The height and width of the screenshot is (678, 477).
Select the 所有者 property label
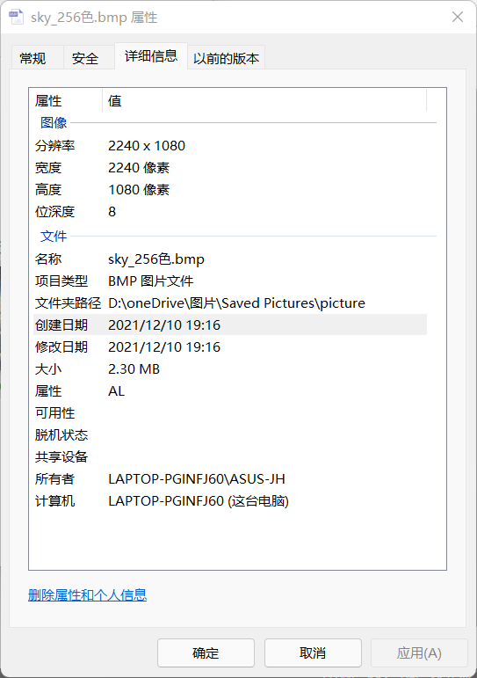(54, 479)
